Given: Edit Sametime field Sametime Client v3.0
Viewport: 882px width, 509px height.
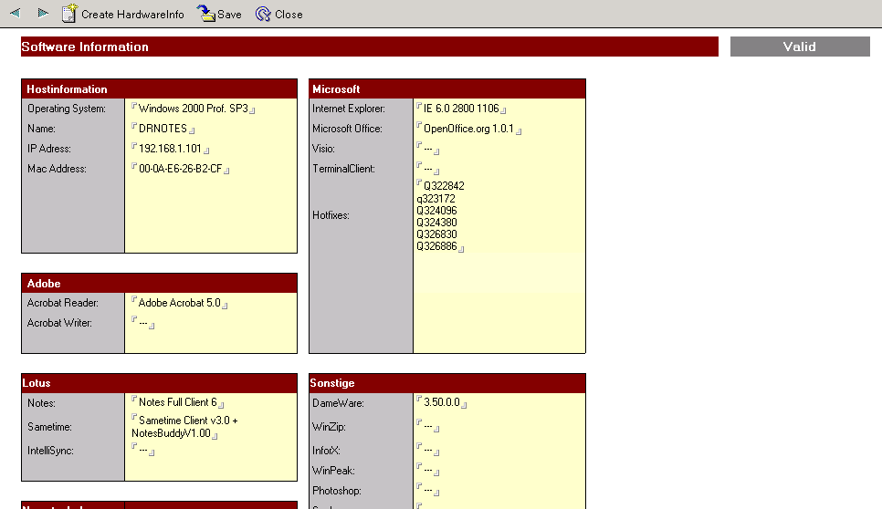Looking at the screenshot, I should click(185, 427).
